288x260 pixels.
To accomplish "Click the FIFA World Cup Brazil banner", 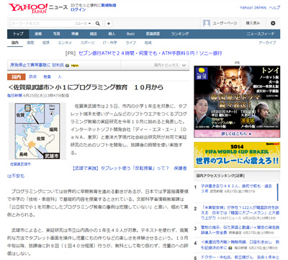I will pos(237,155).
